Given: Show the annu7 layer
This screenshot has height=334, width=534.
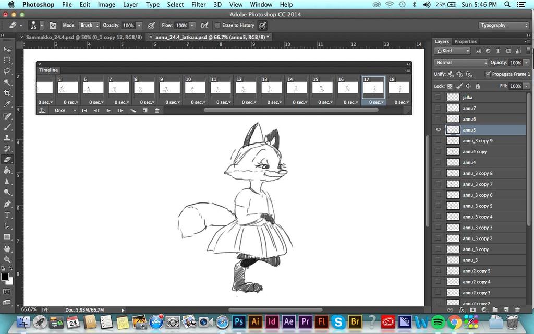Looking at the screenshot, I should coord(438,108).
